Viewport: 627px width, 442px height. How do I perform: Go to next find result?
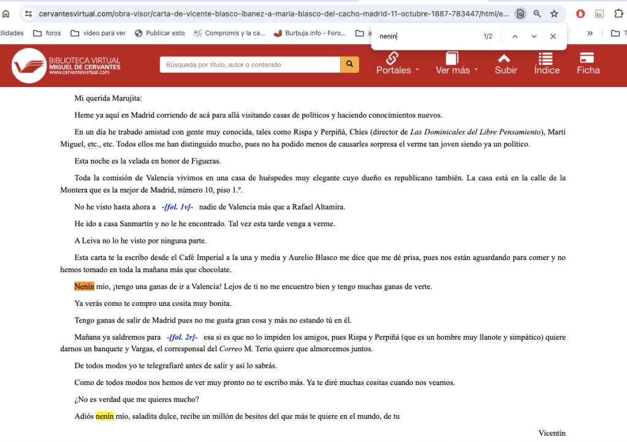(534, 36)
